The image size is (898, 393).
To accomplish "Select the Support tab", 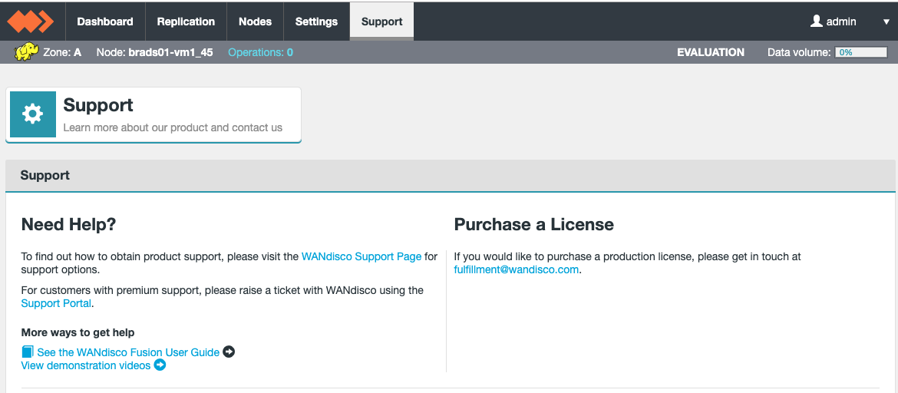I will [x=382, y=21].
